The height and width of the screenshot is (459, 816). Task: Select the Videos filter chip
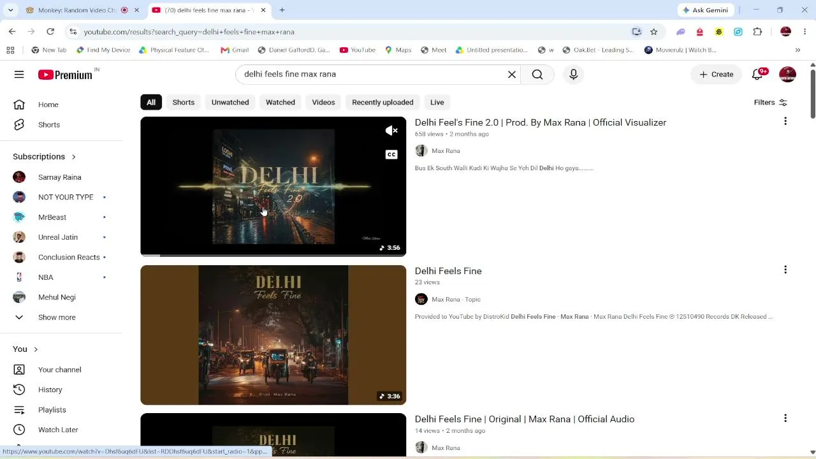(323, 102)
